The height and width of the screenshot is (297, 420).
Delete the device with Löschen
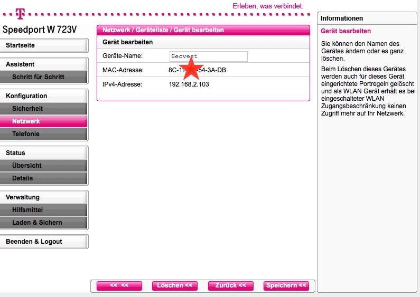(x=175, y=285)
